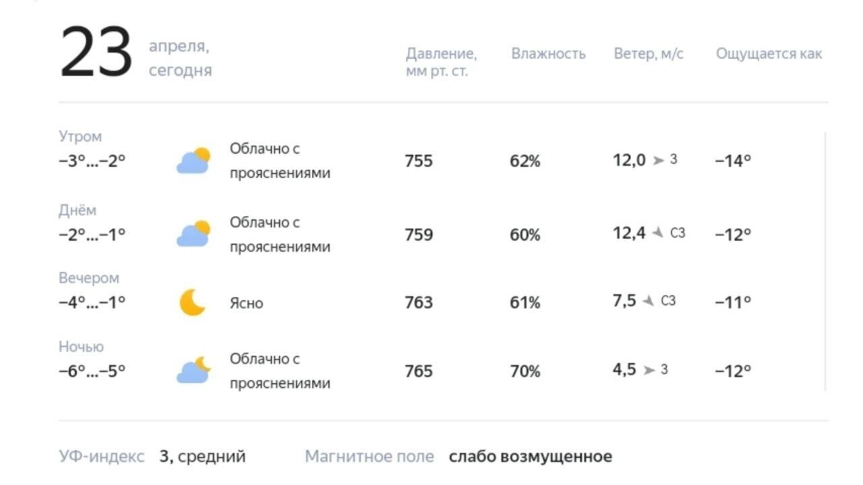Click the daytime northwest wind arrow next to 12,4
Image resolution: width=863 pixels, height=485 pixels.
coord(658,233)
